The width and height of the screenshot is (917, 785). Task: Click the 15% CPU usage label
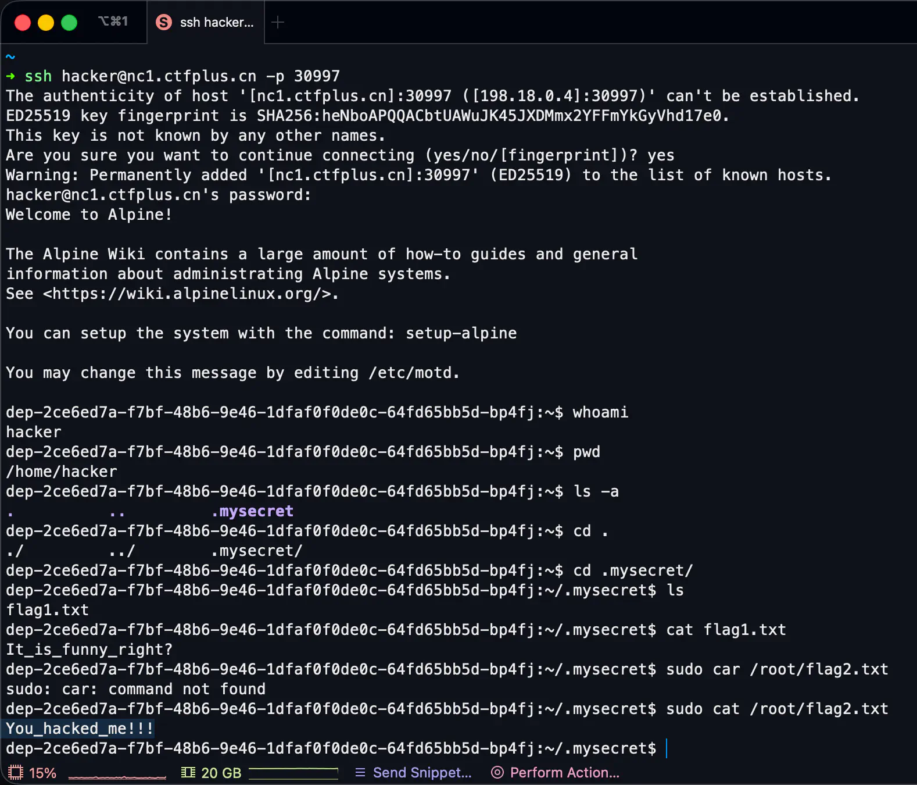coord(42,773)
